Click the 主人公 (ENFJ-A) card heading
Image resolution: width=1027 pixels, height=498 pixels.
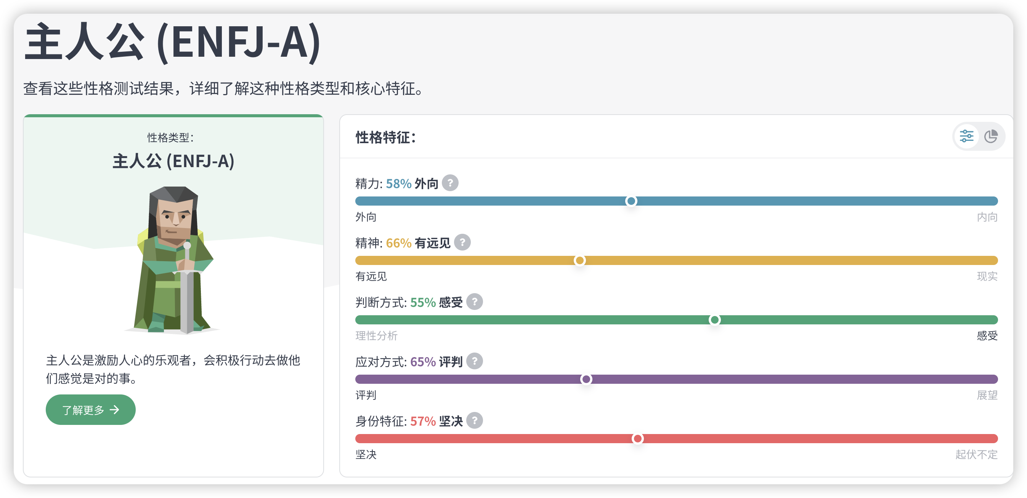[x=173, y=161]
